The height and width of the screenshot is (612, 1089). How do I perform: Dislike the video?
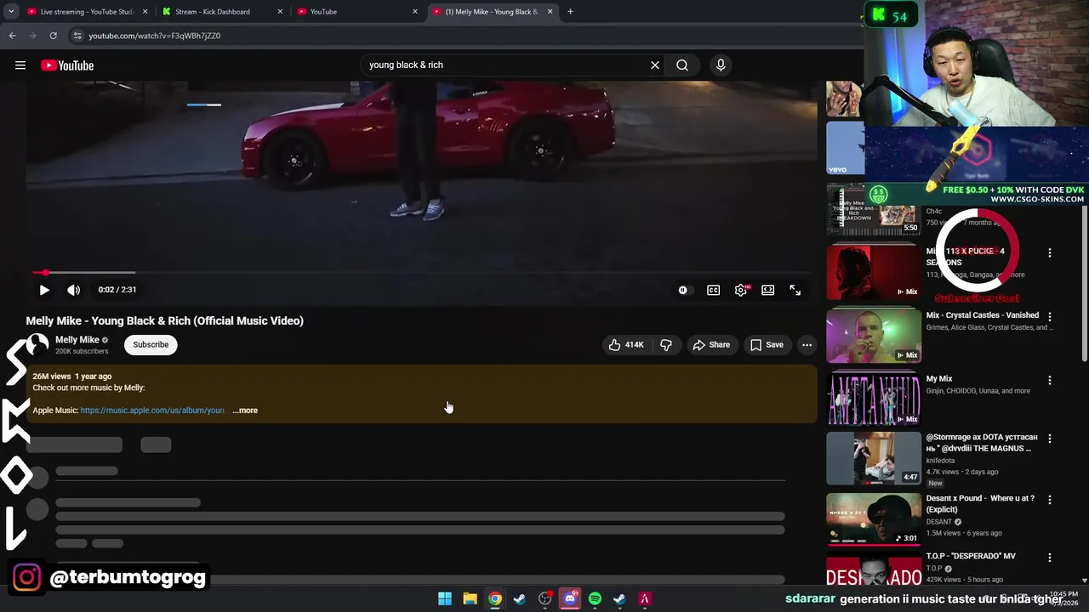click(666, 344)
